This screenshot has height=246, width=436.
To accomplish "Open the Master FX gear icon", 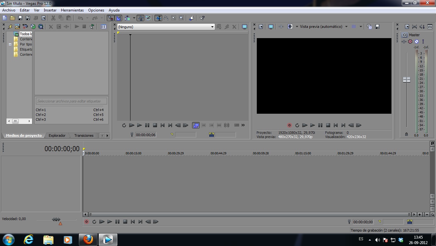I will [410, 41].
